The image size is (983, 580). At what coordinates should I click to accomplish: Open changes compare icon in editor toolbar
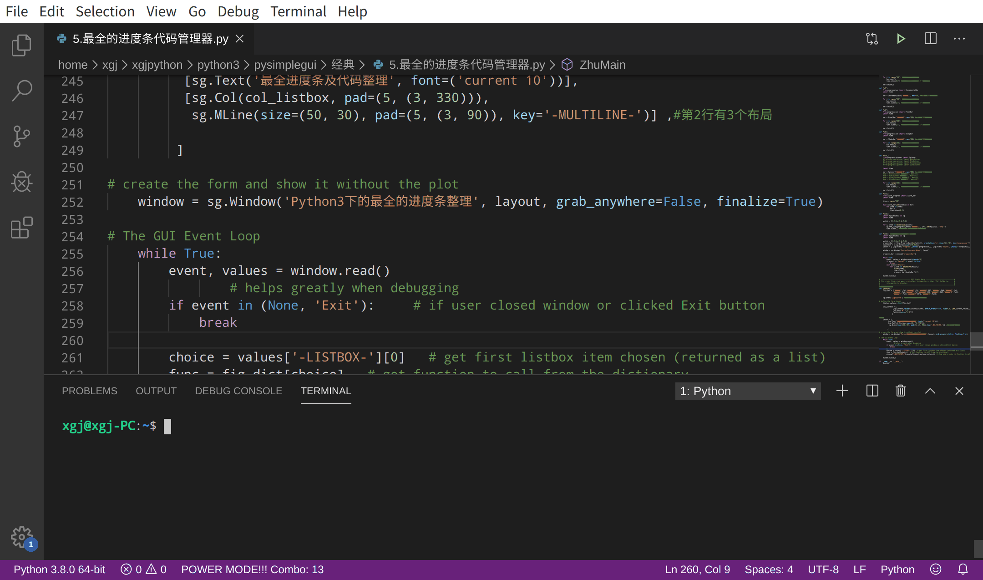click(x=872, y=39)
